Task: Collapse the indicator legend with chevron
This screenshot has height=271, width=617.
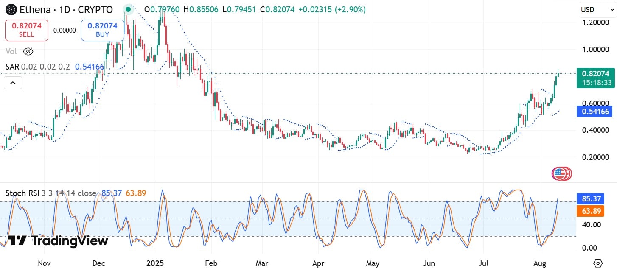Action: coord(13,83)
